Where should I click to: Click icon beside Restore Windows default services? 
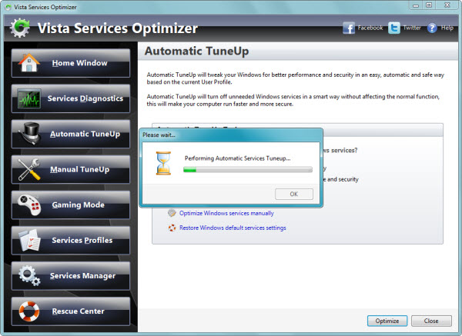coord(172,228)
